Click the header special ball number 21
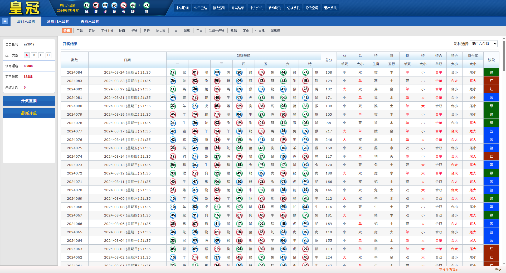This screenshot has width=506, height=273. pos(147,5)
